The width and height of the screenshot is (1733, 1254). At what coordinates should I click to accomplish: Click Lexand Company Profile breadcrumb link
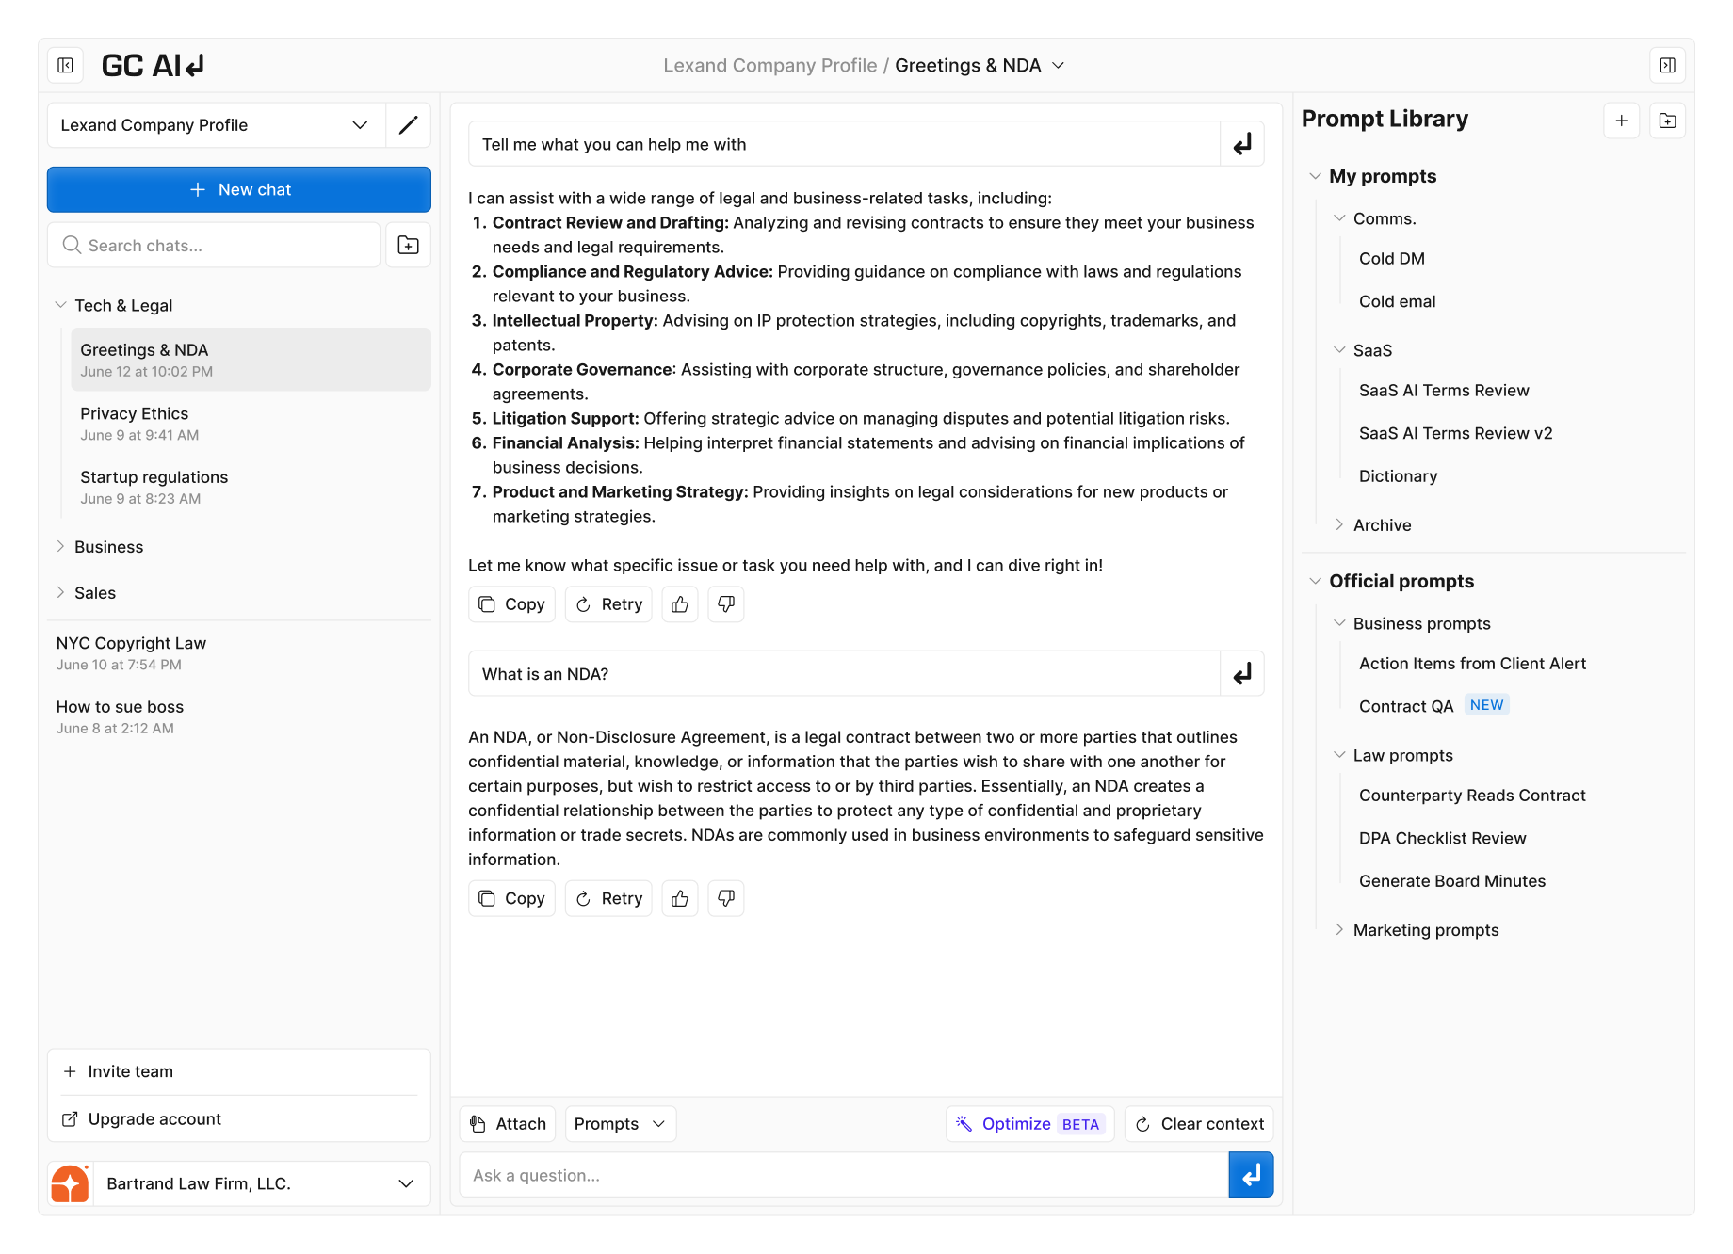pos(769,65)
